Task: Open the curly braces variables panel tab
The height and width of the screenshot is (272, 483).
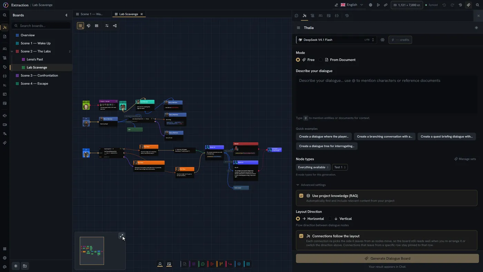Action: point(337,16)
